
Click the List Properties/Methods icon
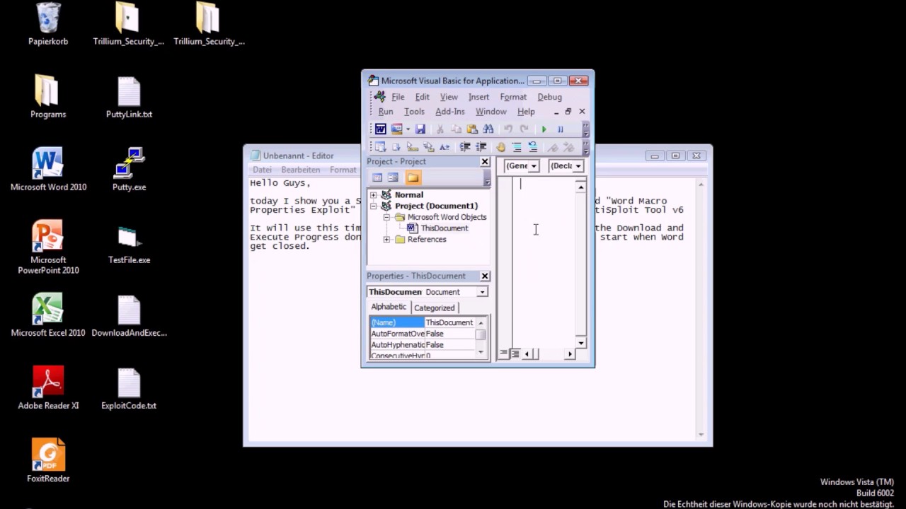pyautogui.click(x=380, y=147)
